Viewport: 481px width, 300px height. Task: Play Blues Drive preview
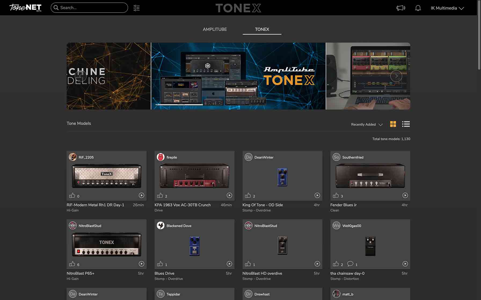pyautogui.click(x=229, y=264)
